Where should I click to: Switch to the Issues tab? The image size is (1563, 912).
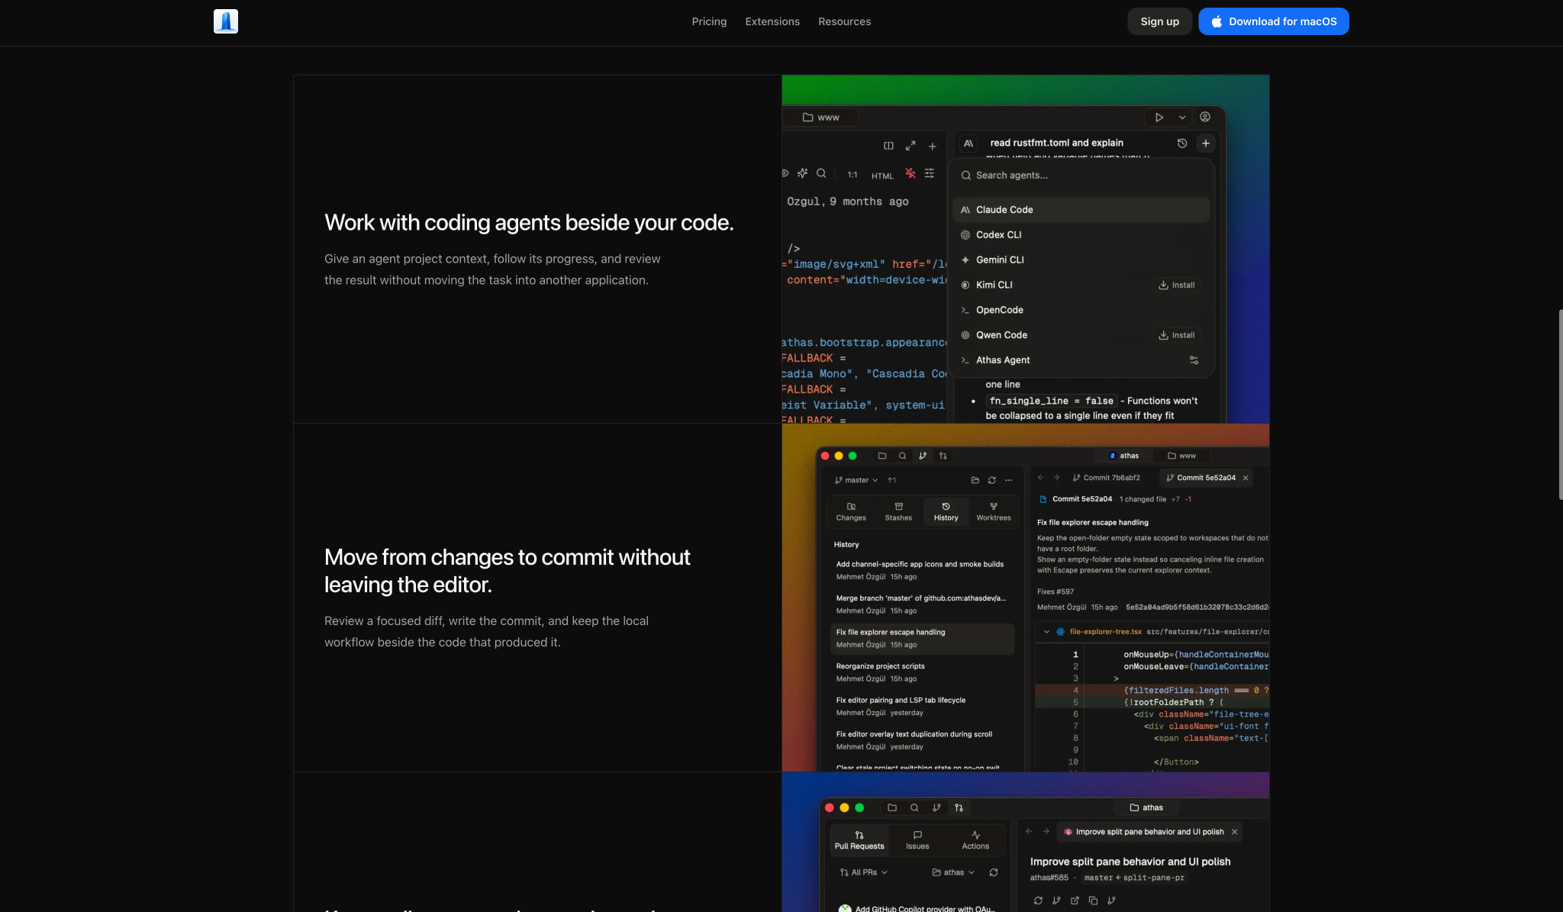917,840
